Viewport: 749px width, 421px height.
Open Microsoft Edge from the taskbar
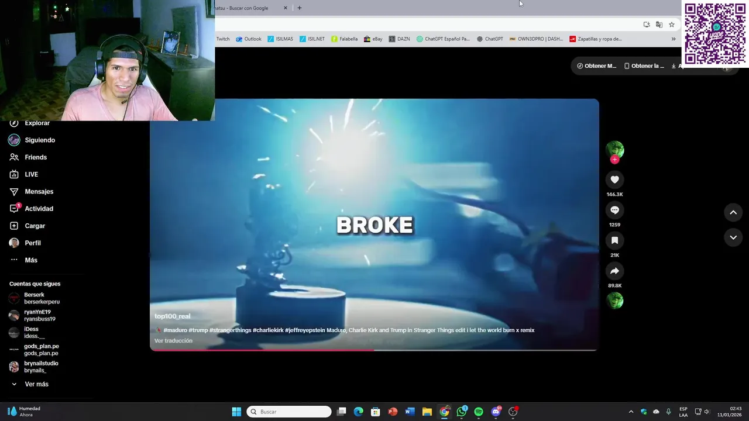point(358,412)
